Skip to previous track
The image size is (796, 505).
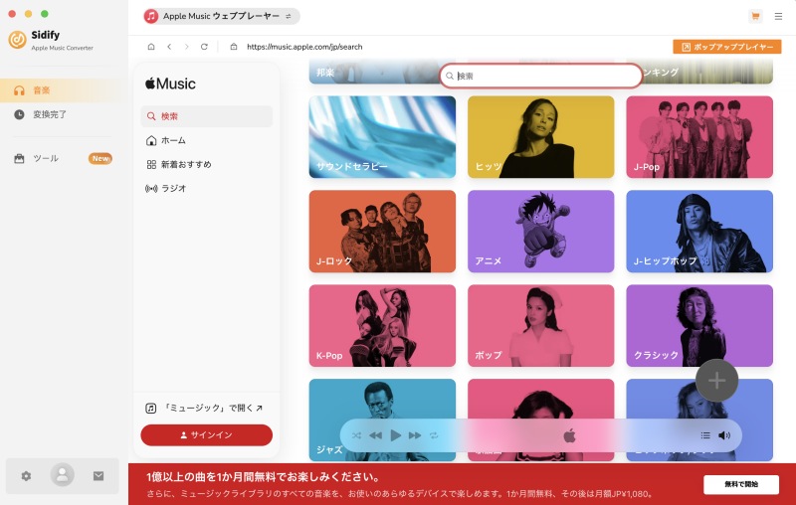tap(376, 435)
